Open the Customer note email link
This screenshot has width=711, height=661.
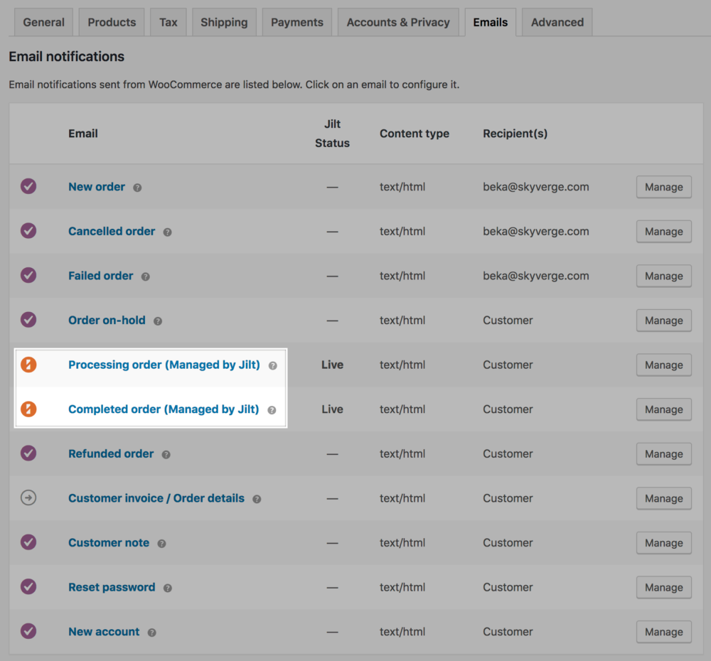point(109,543)
